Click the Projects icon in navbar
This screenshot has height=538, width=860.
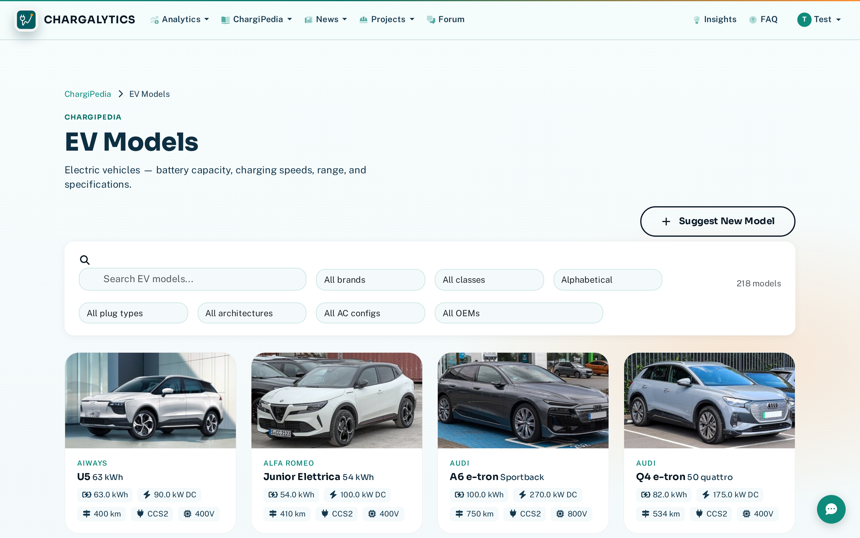click(363, 19)
